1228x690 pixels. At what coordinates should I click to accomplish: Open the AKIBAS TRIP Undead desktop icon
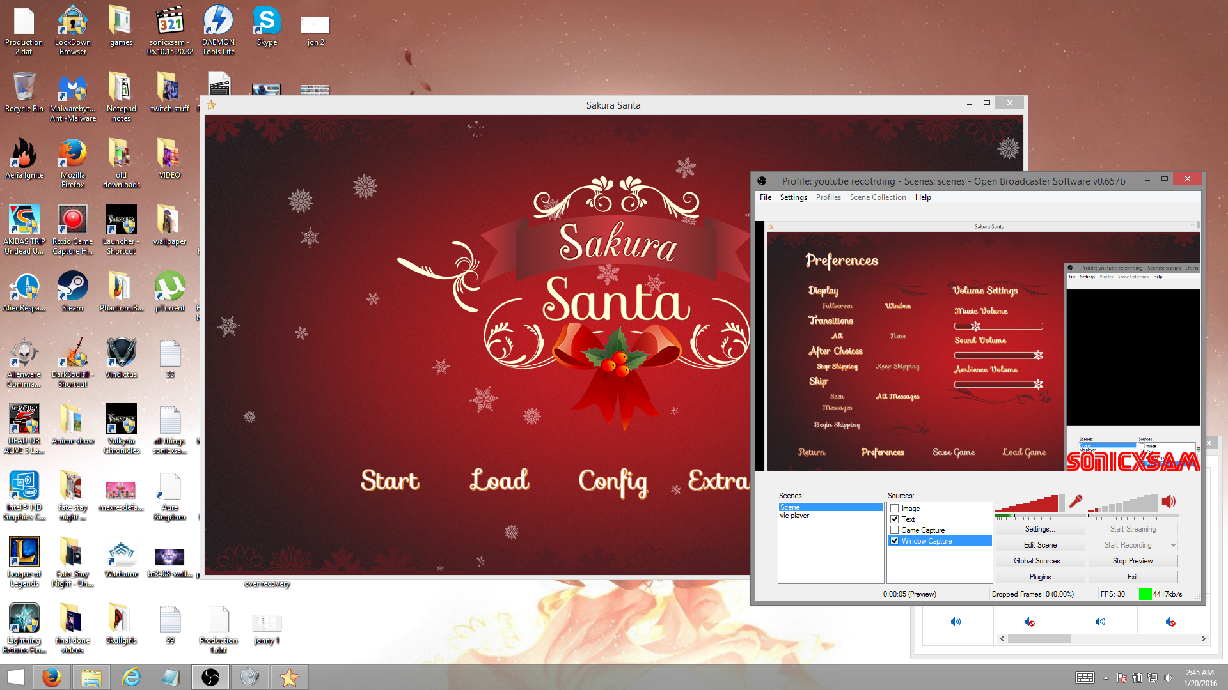click(24, 230)
